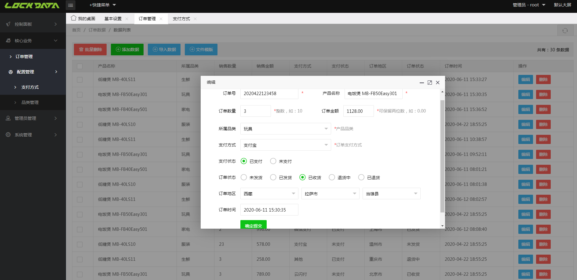Click the 订单数量 input field
The width and height of the screenshot is (577, 280).
coord(256,111)
